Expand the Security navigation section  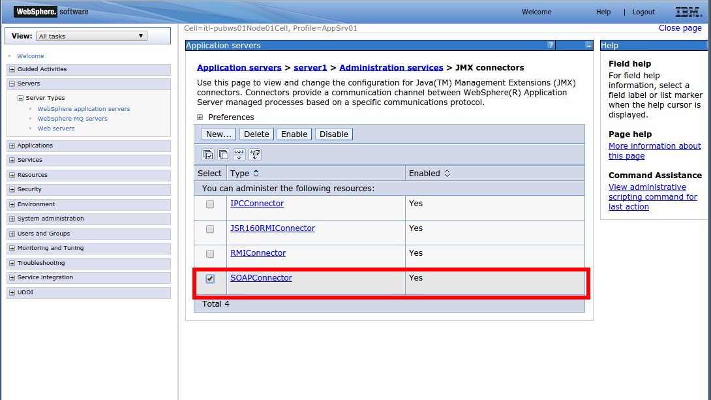12,190
